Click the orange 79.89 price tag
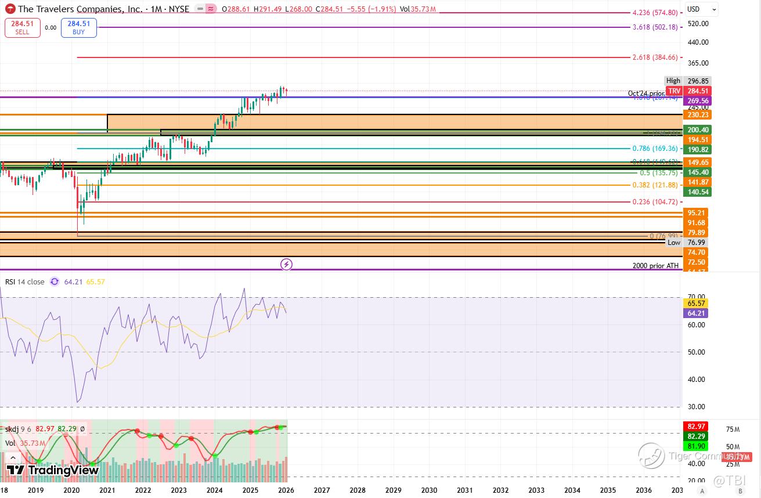Screen dimensions: 761x498 697,233
